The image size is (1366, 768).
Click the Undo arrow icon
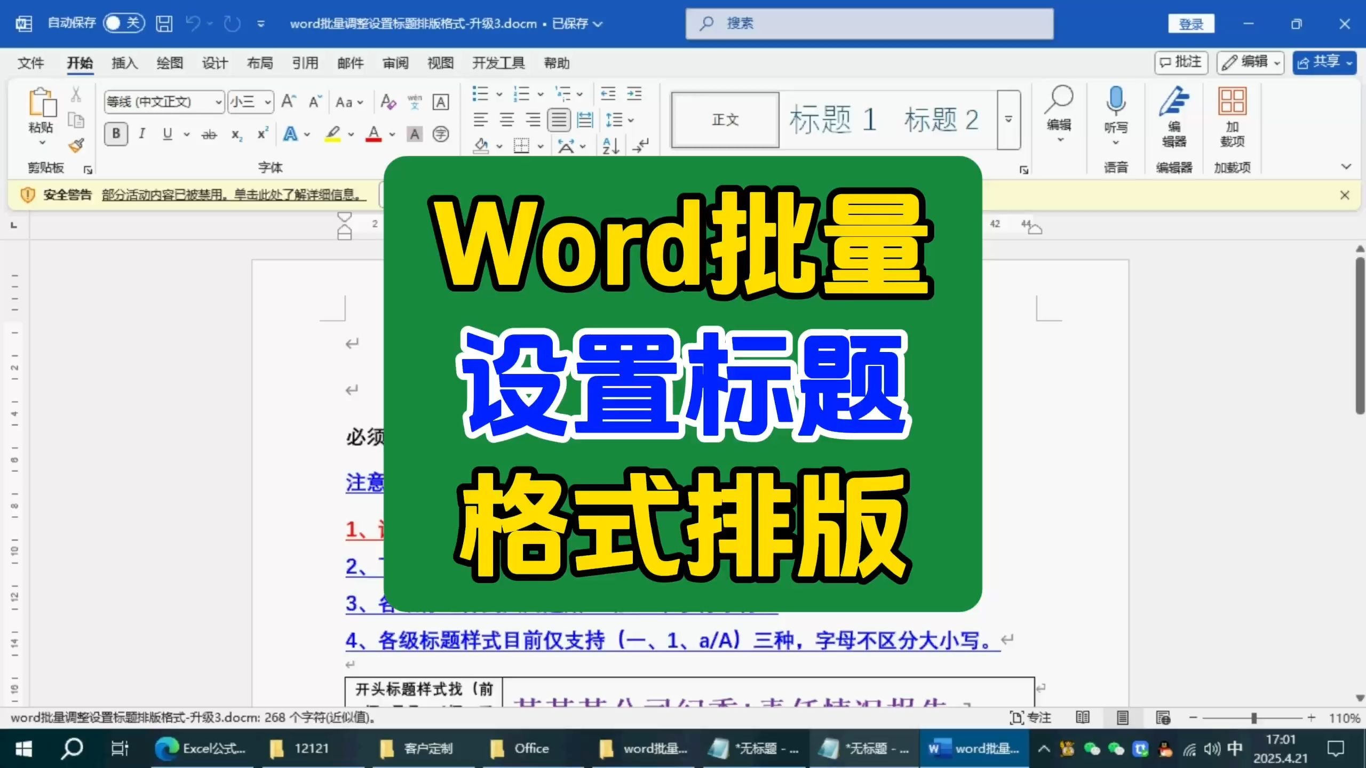[193, 23]
